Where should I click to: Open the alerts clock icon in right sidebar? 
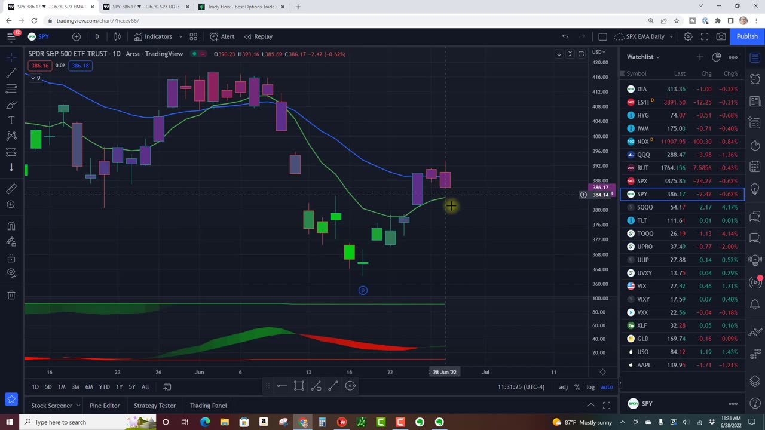(755, 79)
